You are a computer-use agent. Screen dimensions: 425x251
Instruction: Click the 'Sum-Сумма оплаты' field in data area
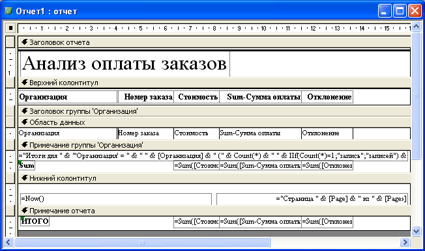point(260,133)
